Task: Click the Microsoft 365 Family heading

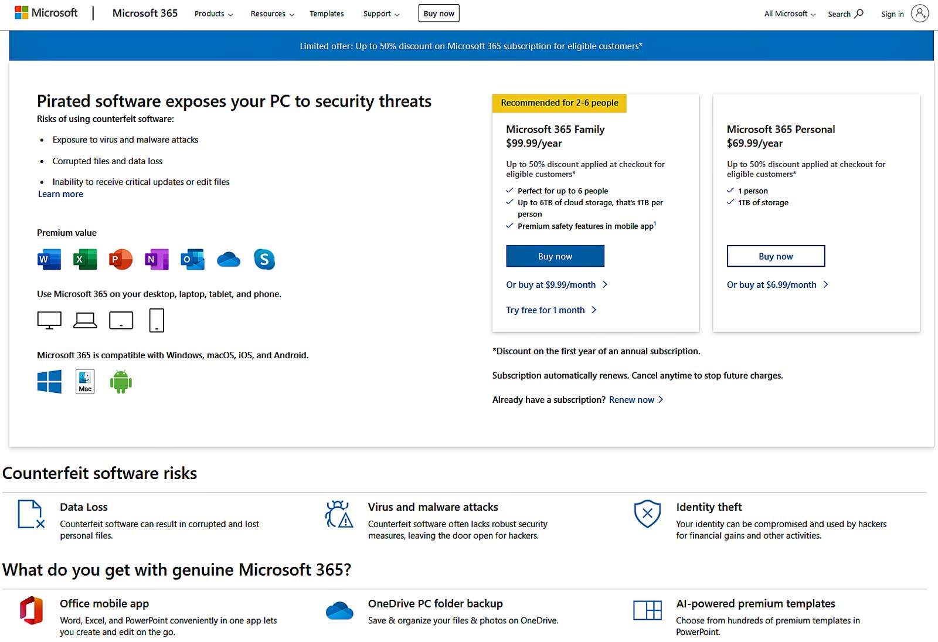Action: (x=555, y=129)
